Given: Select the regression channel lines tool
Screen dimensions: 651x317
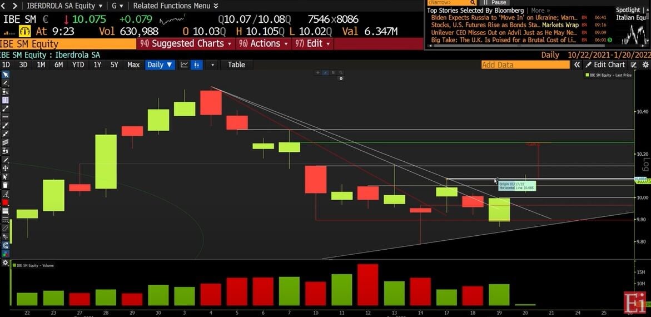Looking at the screenshot, I should coord(6,142).
